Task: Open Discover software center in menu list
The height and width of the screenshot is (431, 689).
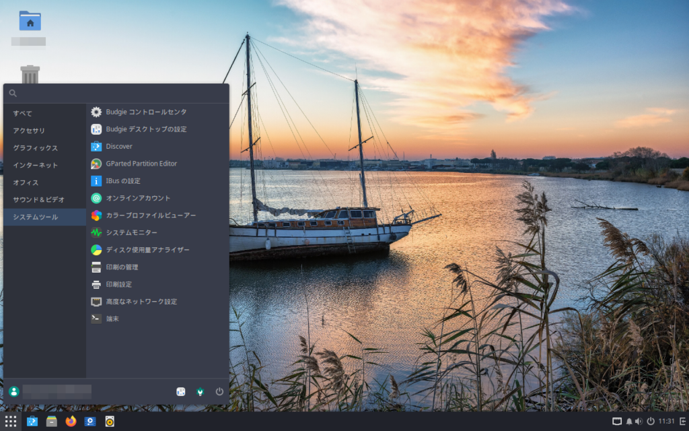Action: [x=119, y=146]
